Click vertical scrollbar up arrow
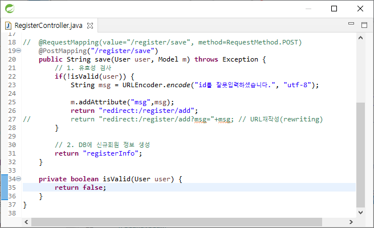The height and width of the screenshot is (228, 374). (361, 38)
